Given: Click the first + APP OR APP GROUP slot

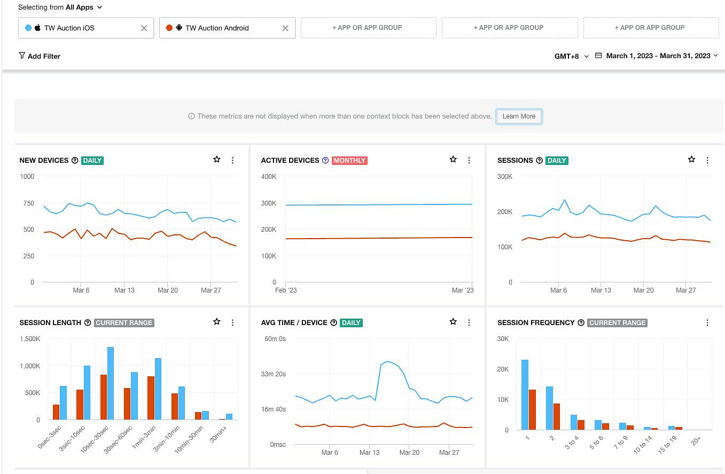Looking at the screenshot, I should [x=369, y=28].
